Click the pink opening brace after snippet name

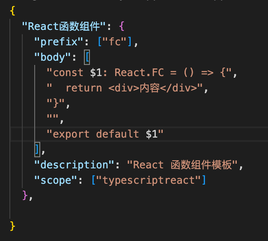pos(121,26)
